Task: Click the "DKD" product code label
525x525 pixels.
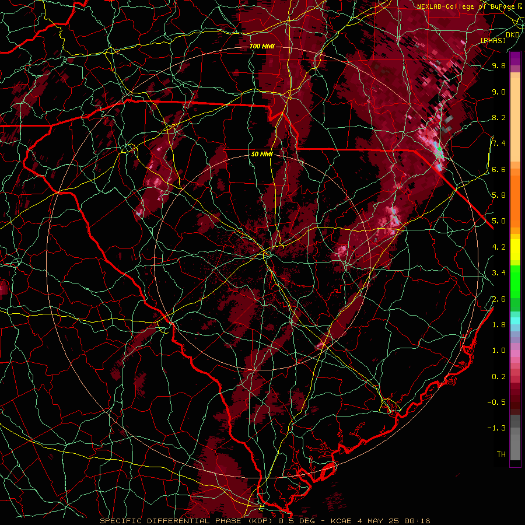Action: (x=512, y=35)
